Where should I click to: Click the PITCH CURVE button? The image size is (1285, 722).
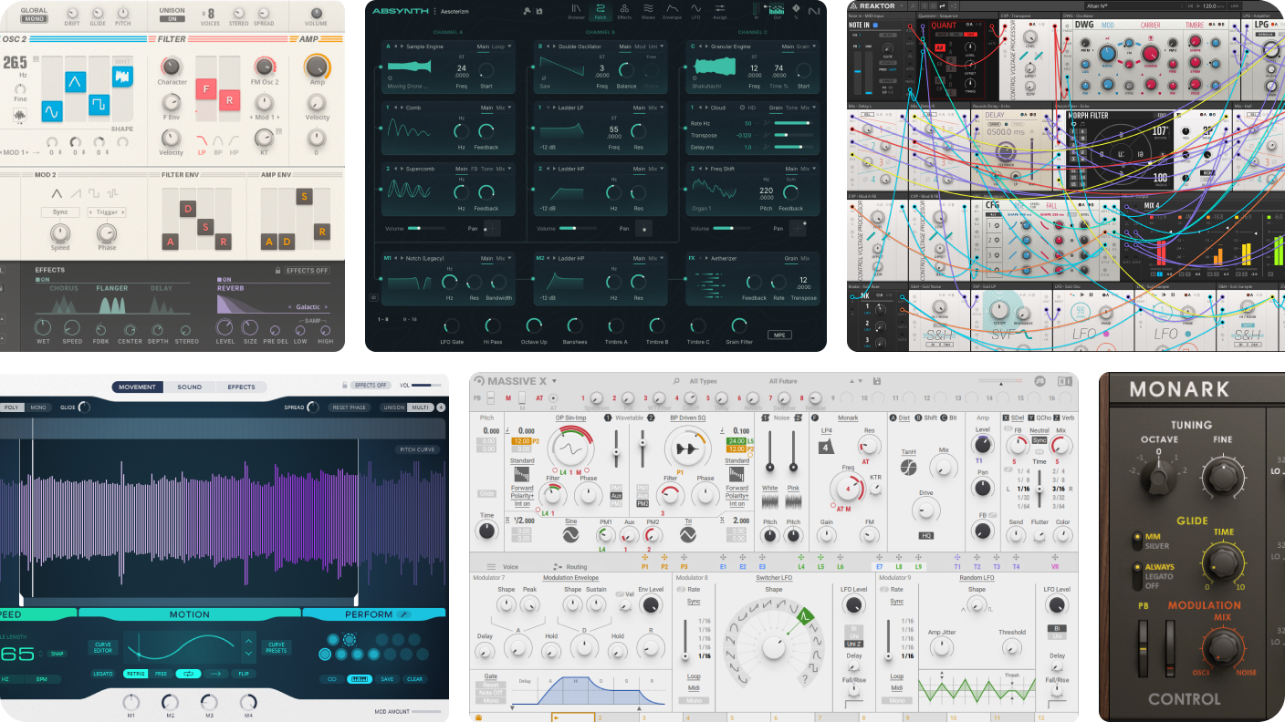click(418, 449)
